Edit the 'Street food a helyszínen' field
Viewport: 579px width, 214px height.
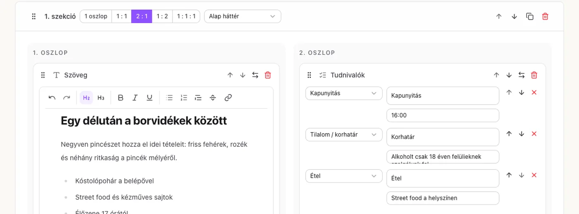(x=443, y=198)
